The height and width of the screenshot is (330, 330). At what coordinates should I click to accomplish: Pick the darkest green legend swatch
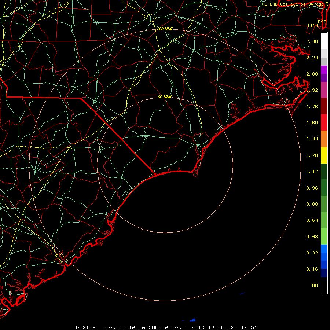[324, 172]
